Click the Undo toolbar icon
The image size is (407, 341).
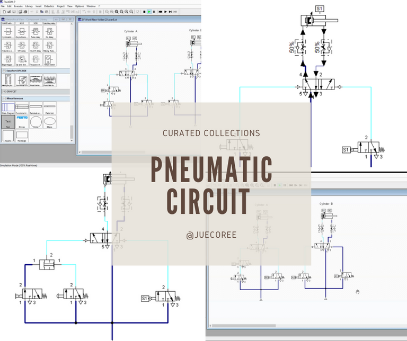point(32,12)
